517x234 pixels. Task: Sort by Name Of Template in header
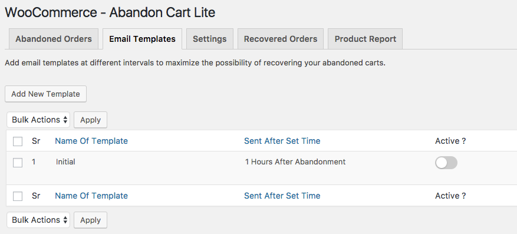click(91, 141)
